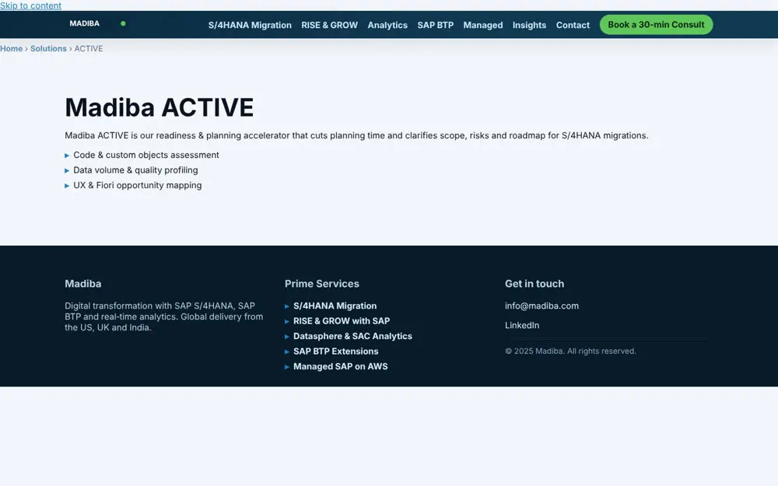The image size is (778, 486).
Task: Navigate to Home breadcrumb link
Action: click(x=12, y=48)
